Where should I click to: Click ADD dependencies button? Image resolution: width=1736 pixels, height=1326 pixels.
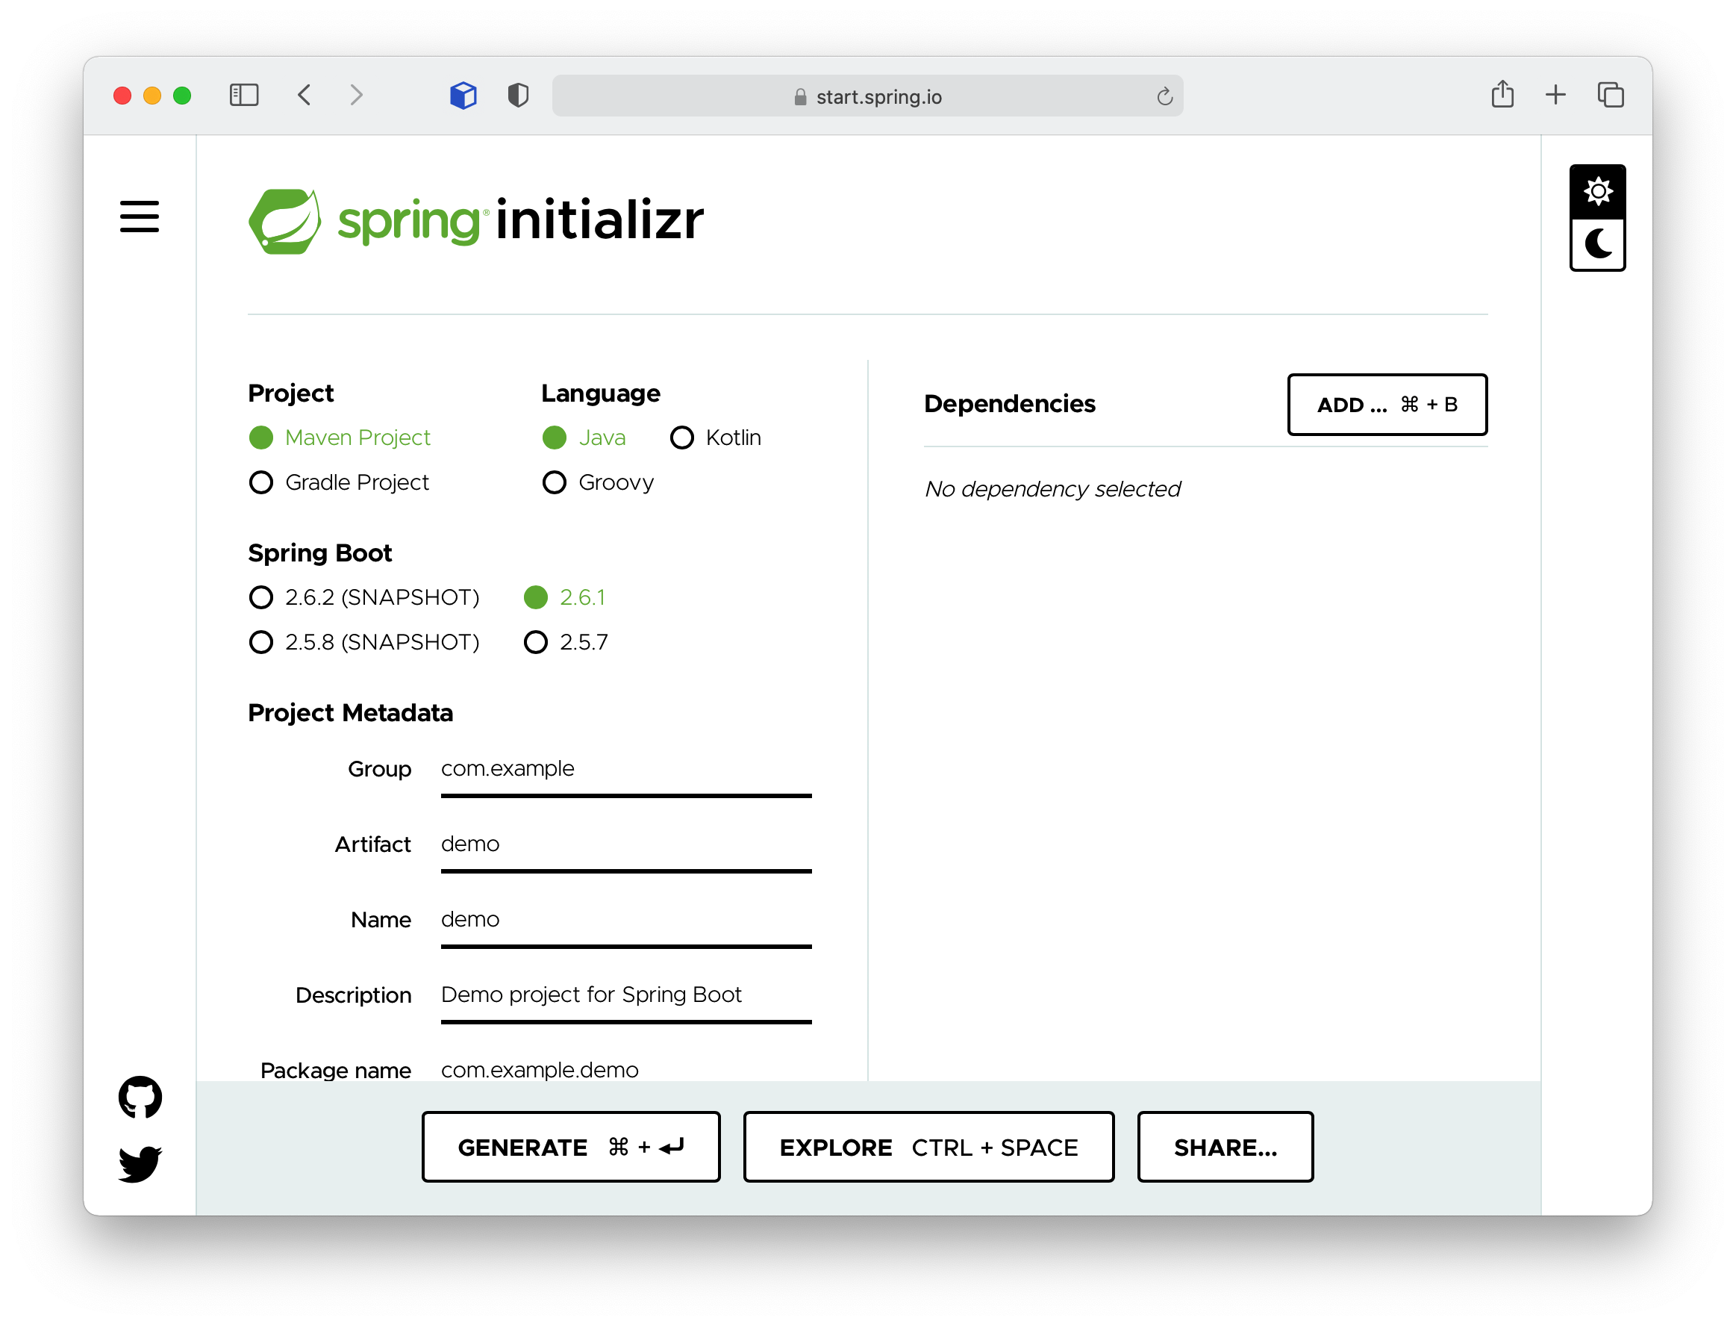[1387, 404]
